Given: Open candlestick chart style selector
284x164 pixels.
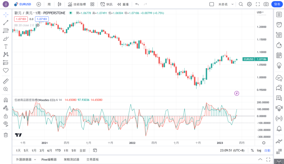Looking at the screenshot, I should (59, 4).
